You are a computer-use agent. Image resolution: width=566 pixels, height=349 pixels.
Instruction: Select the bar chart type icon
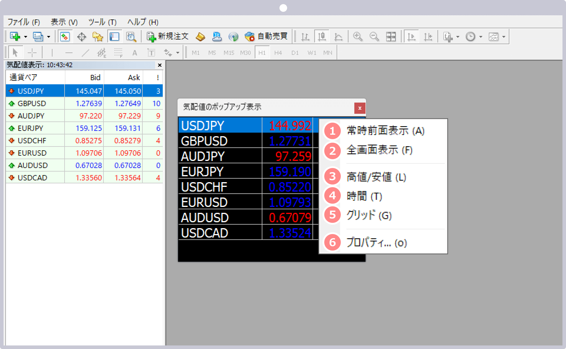[305, 37]
